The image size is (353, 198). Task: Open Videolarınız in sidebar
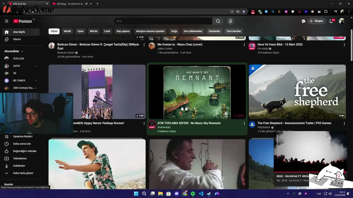[21, 158]
